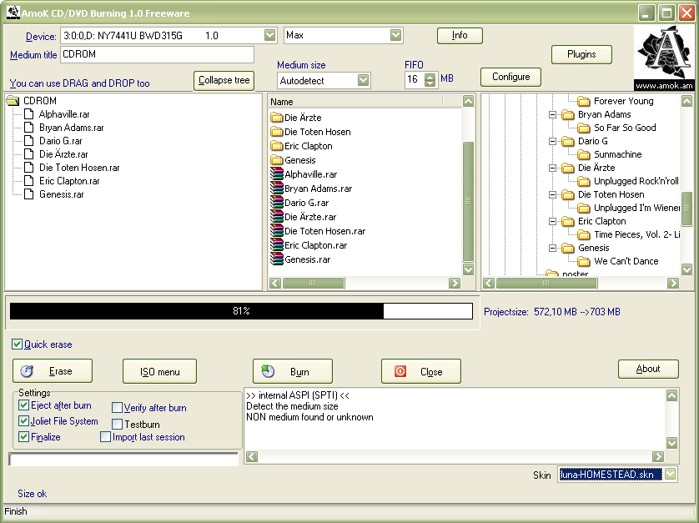Click the Unplugged Rock'n'roll folder icon
The width and height of the screenshot is (699, 523).
pos(584,182)
